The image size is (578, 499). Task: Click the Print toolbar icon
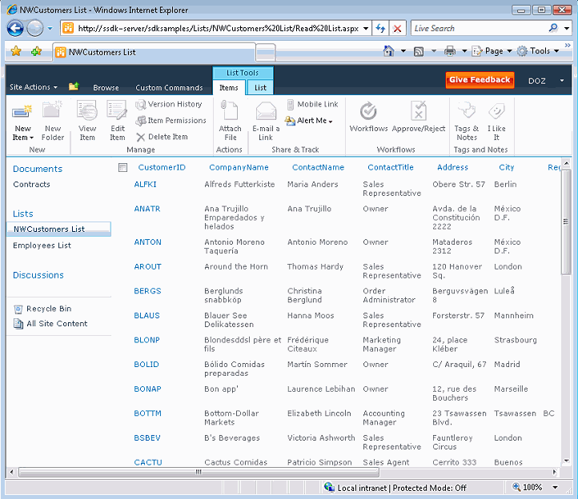[450, 51]
